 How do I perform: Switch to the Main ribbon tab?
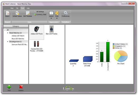tap(12, 8)
